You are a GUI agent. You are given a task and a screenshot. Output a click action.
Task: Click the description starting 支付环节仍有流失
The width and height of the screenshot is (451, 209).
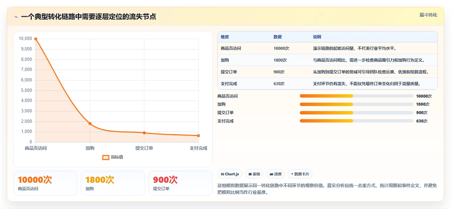(367, 84)
